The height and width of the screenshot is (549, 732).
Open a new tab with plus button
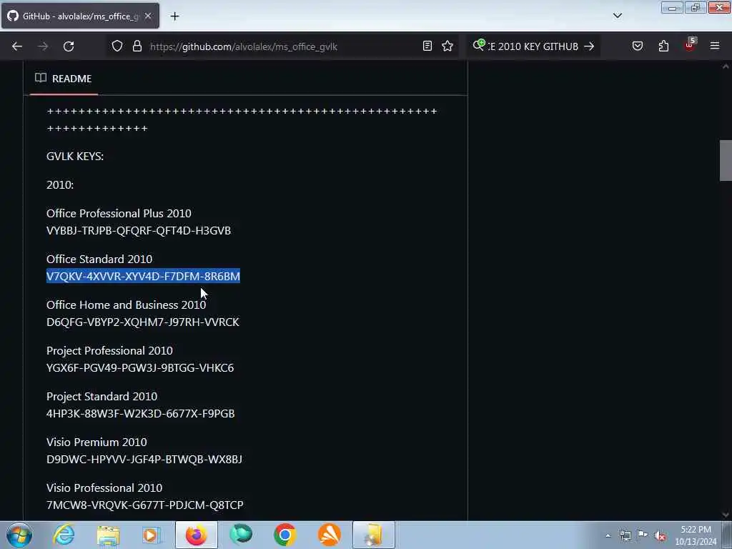point(174,16)
